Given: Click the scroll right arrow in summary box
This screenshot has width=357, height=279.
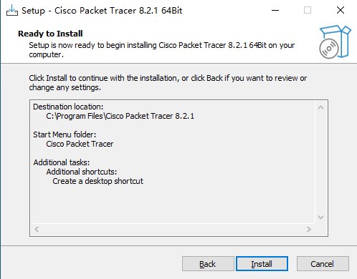Looking at the screenshot, I should click(x=309, y=229).
